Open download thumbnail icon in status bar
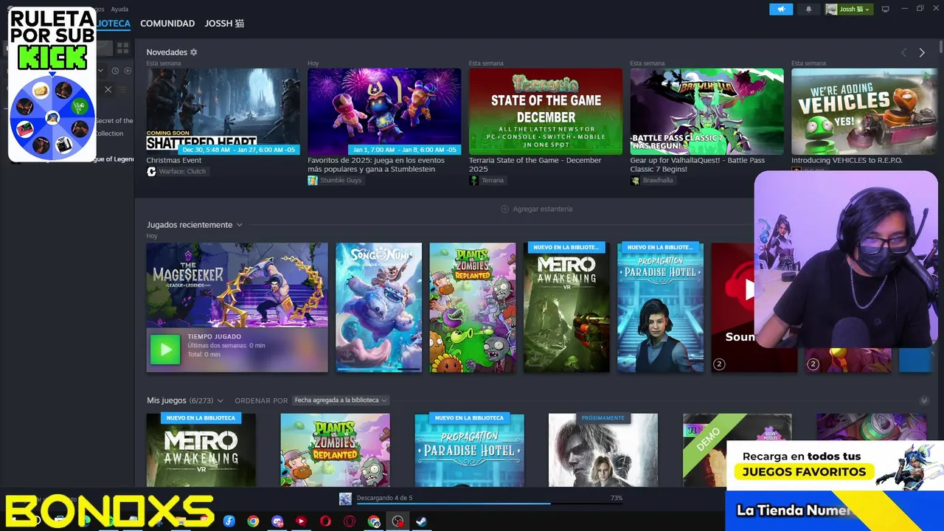 pos(345,499)
